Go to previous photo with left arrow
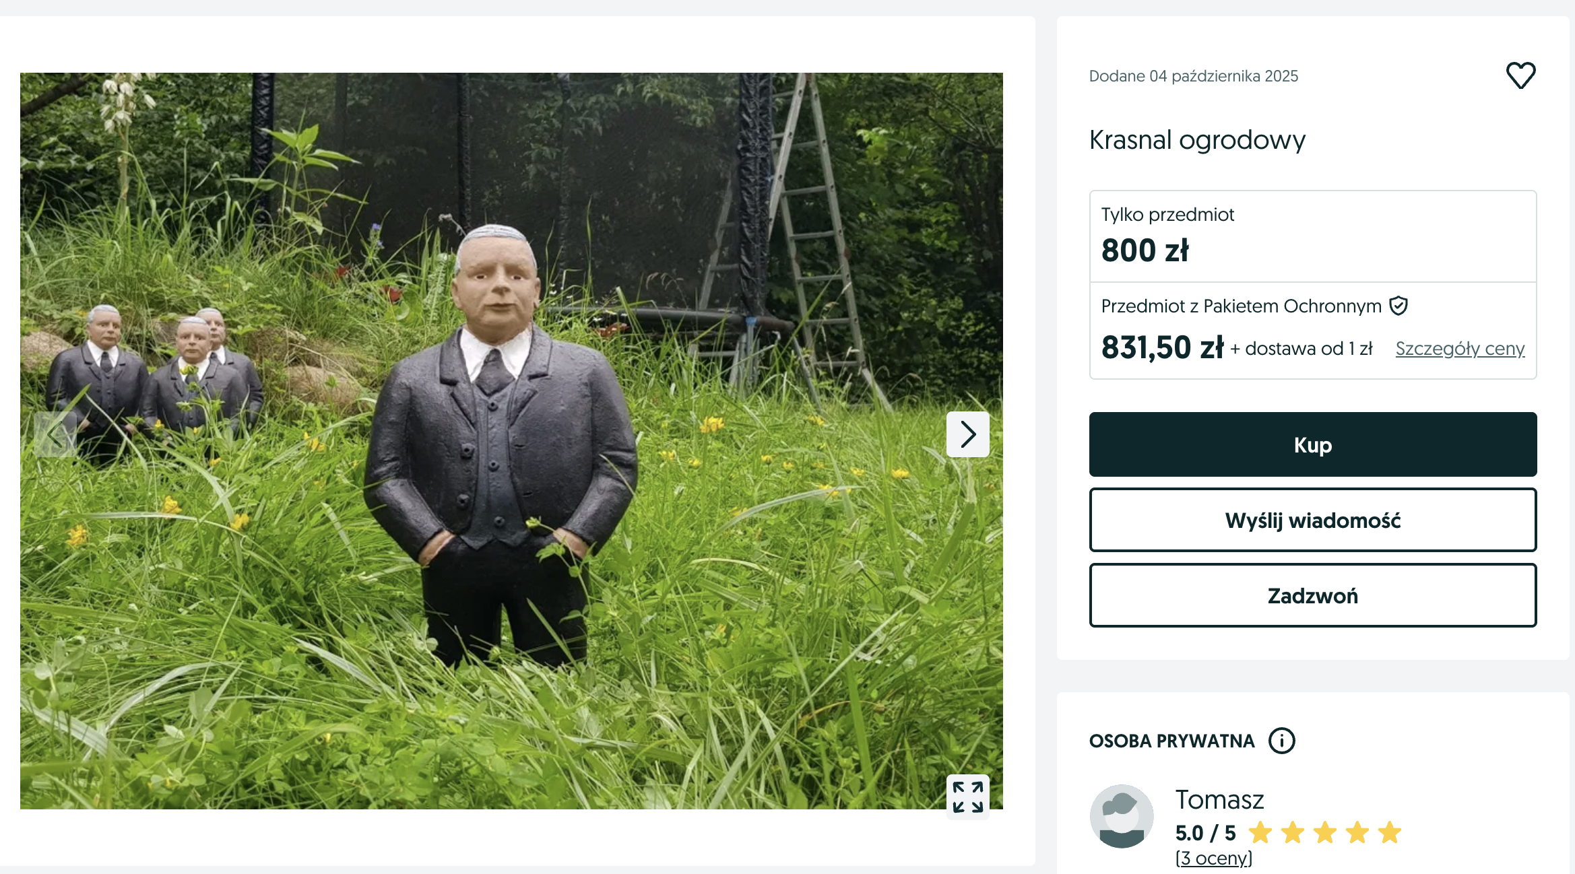This screenshot has width=1575, height=874. 55,434
